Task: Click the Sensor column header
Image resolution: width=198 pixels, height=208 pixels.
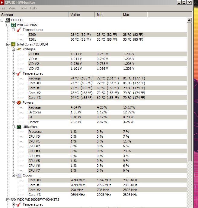Action: click(x=34, y=15)
